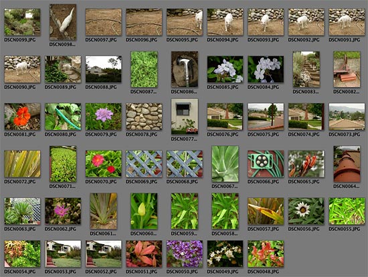The height and width of the screenshot is (277, 368).
Task: Open the blue lattice thumbnail DSCN0069.JPG
Action: 144,164
